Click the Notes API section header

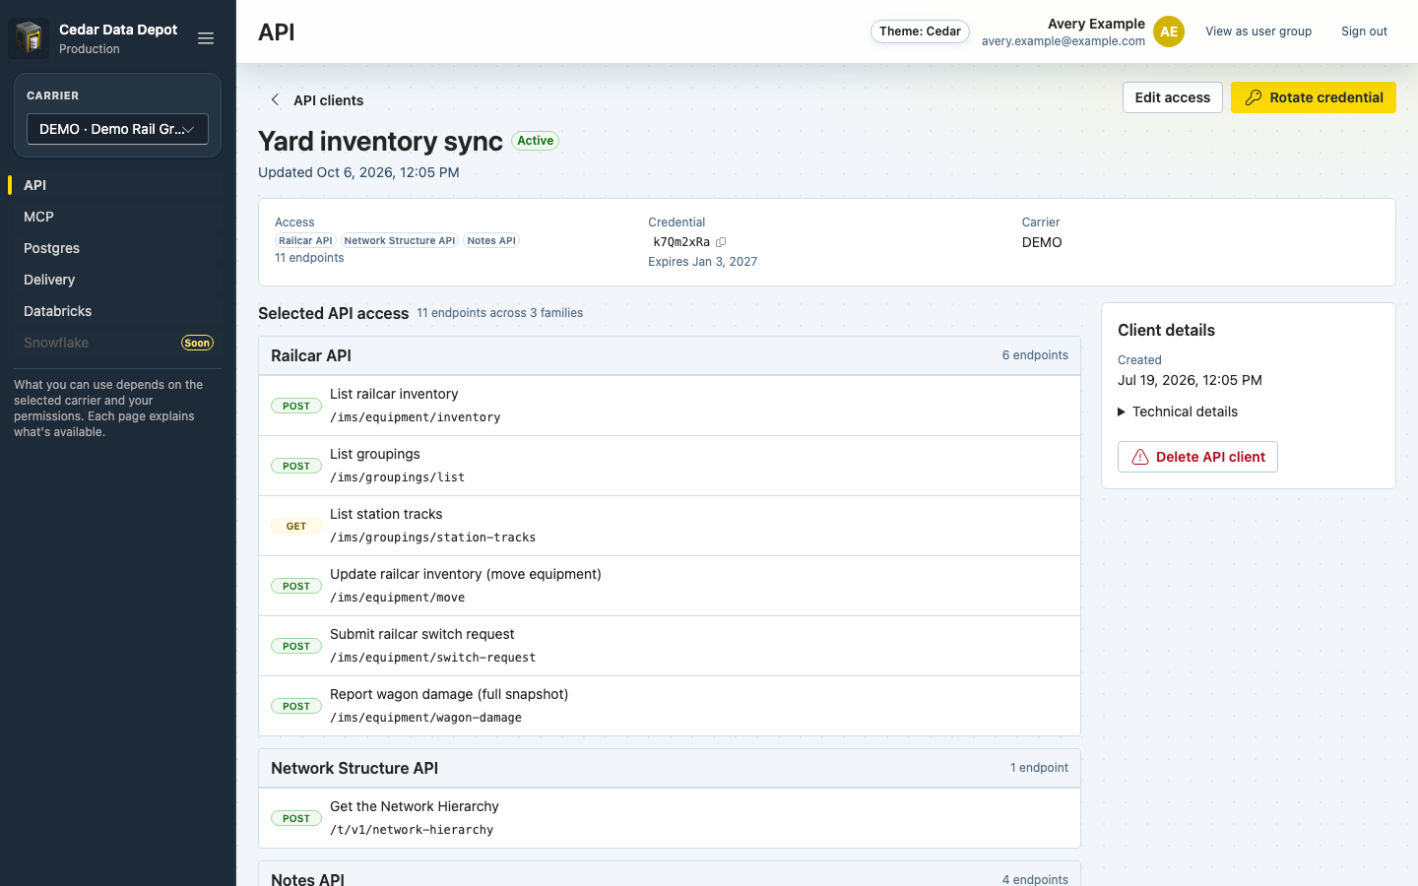(670, 874)
